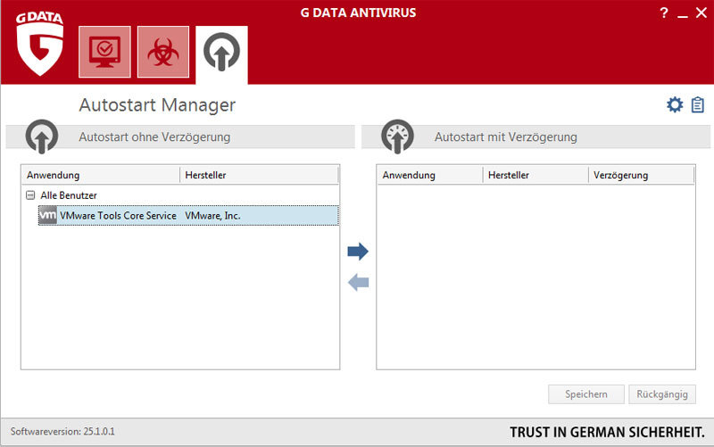The image size is (714, 447).
Task: Sort left list by Anwendung column
Action: 101,175
